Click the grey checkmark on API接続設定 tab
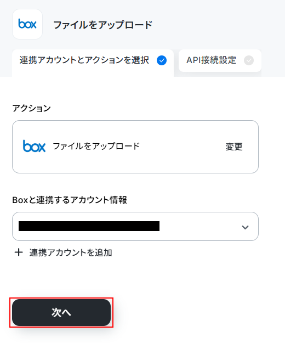 (249, 60)
